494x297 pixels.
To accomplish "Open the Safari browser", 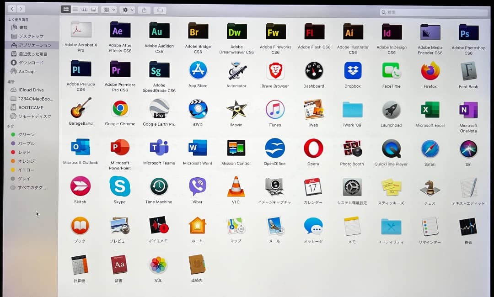I will tap(430, 148).
